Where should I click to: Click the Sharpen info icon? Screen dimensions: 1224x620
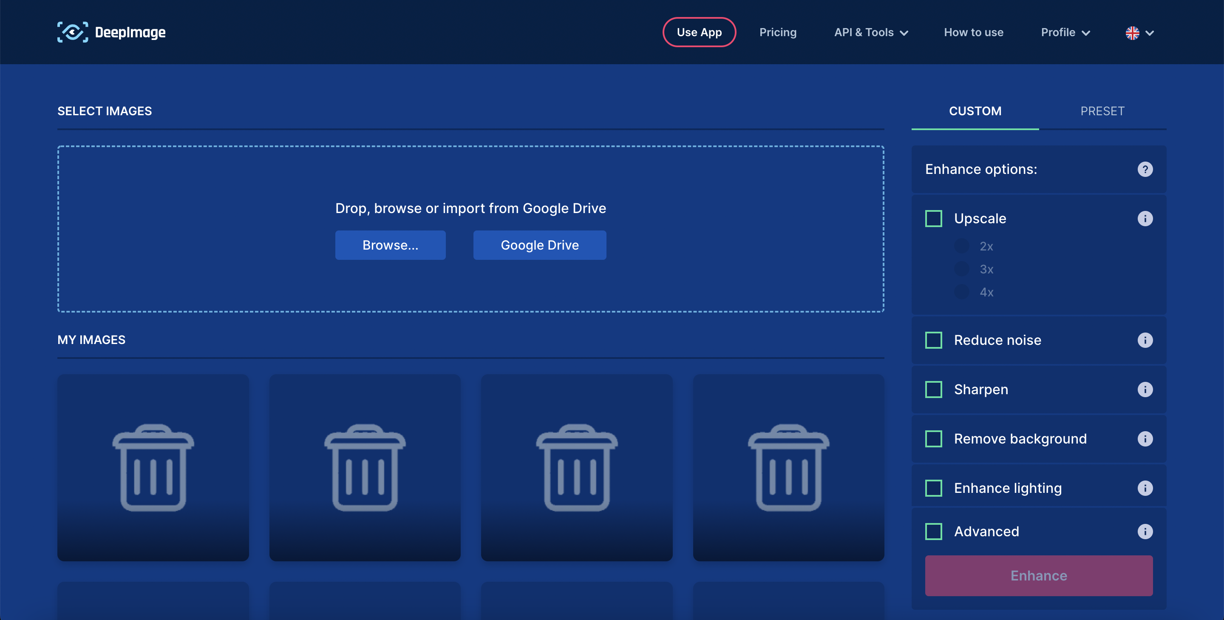(x=1145, y=390)
